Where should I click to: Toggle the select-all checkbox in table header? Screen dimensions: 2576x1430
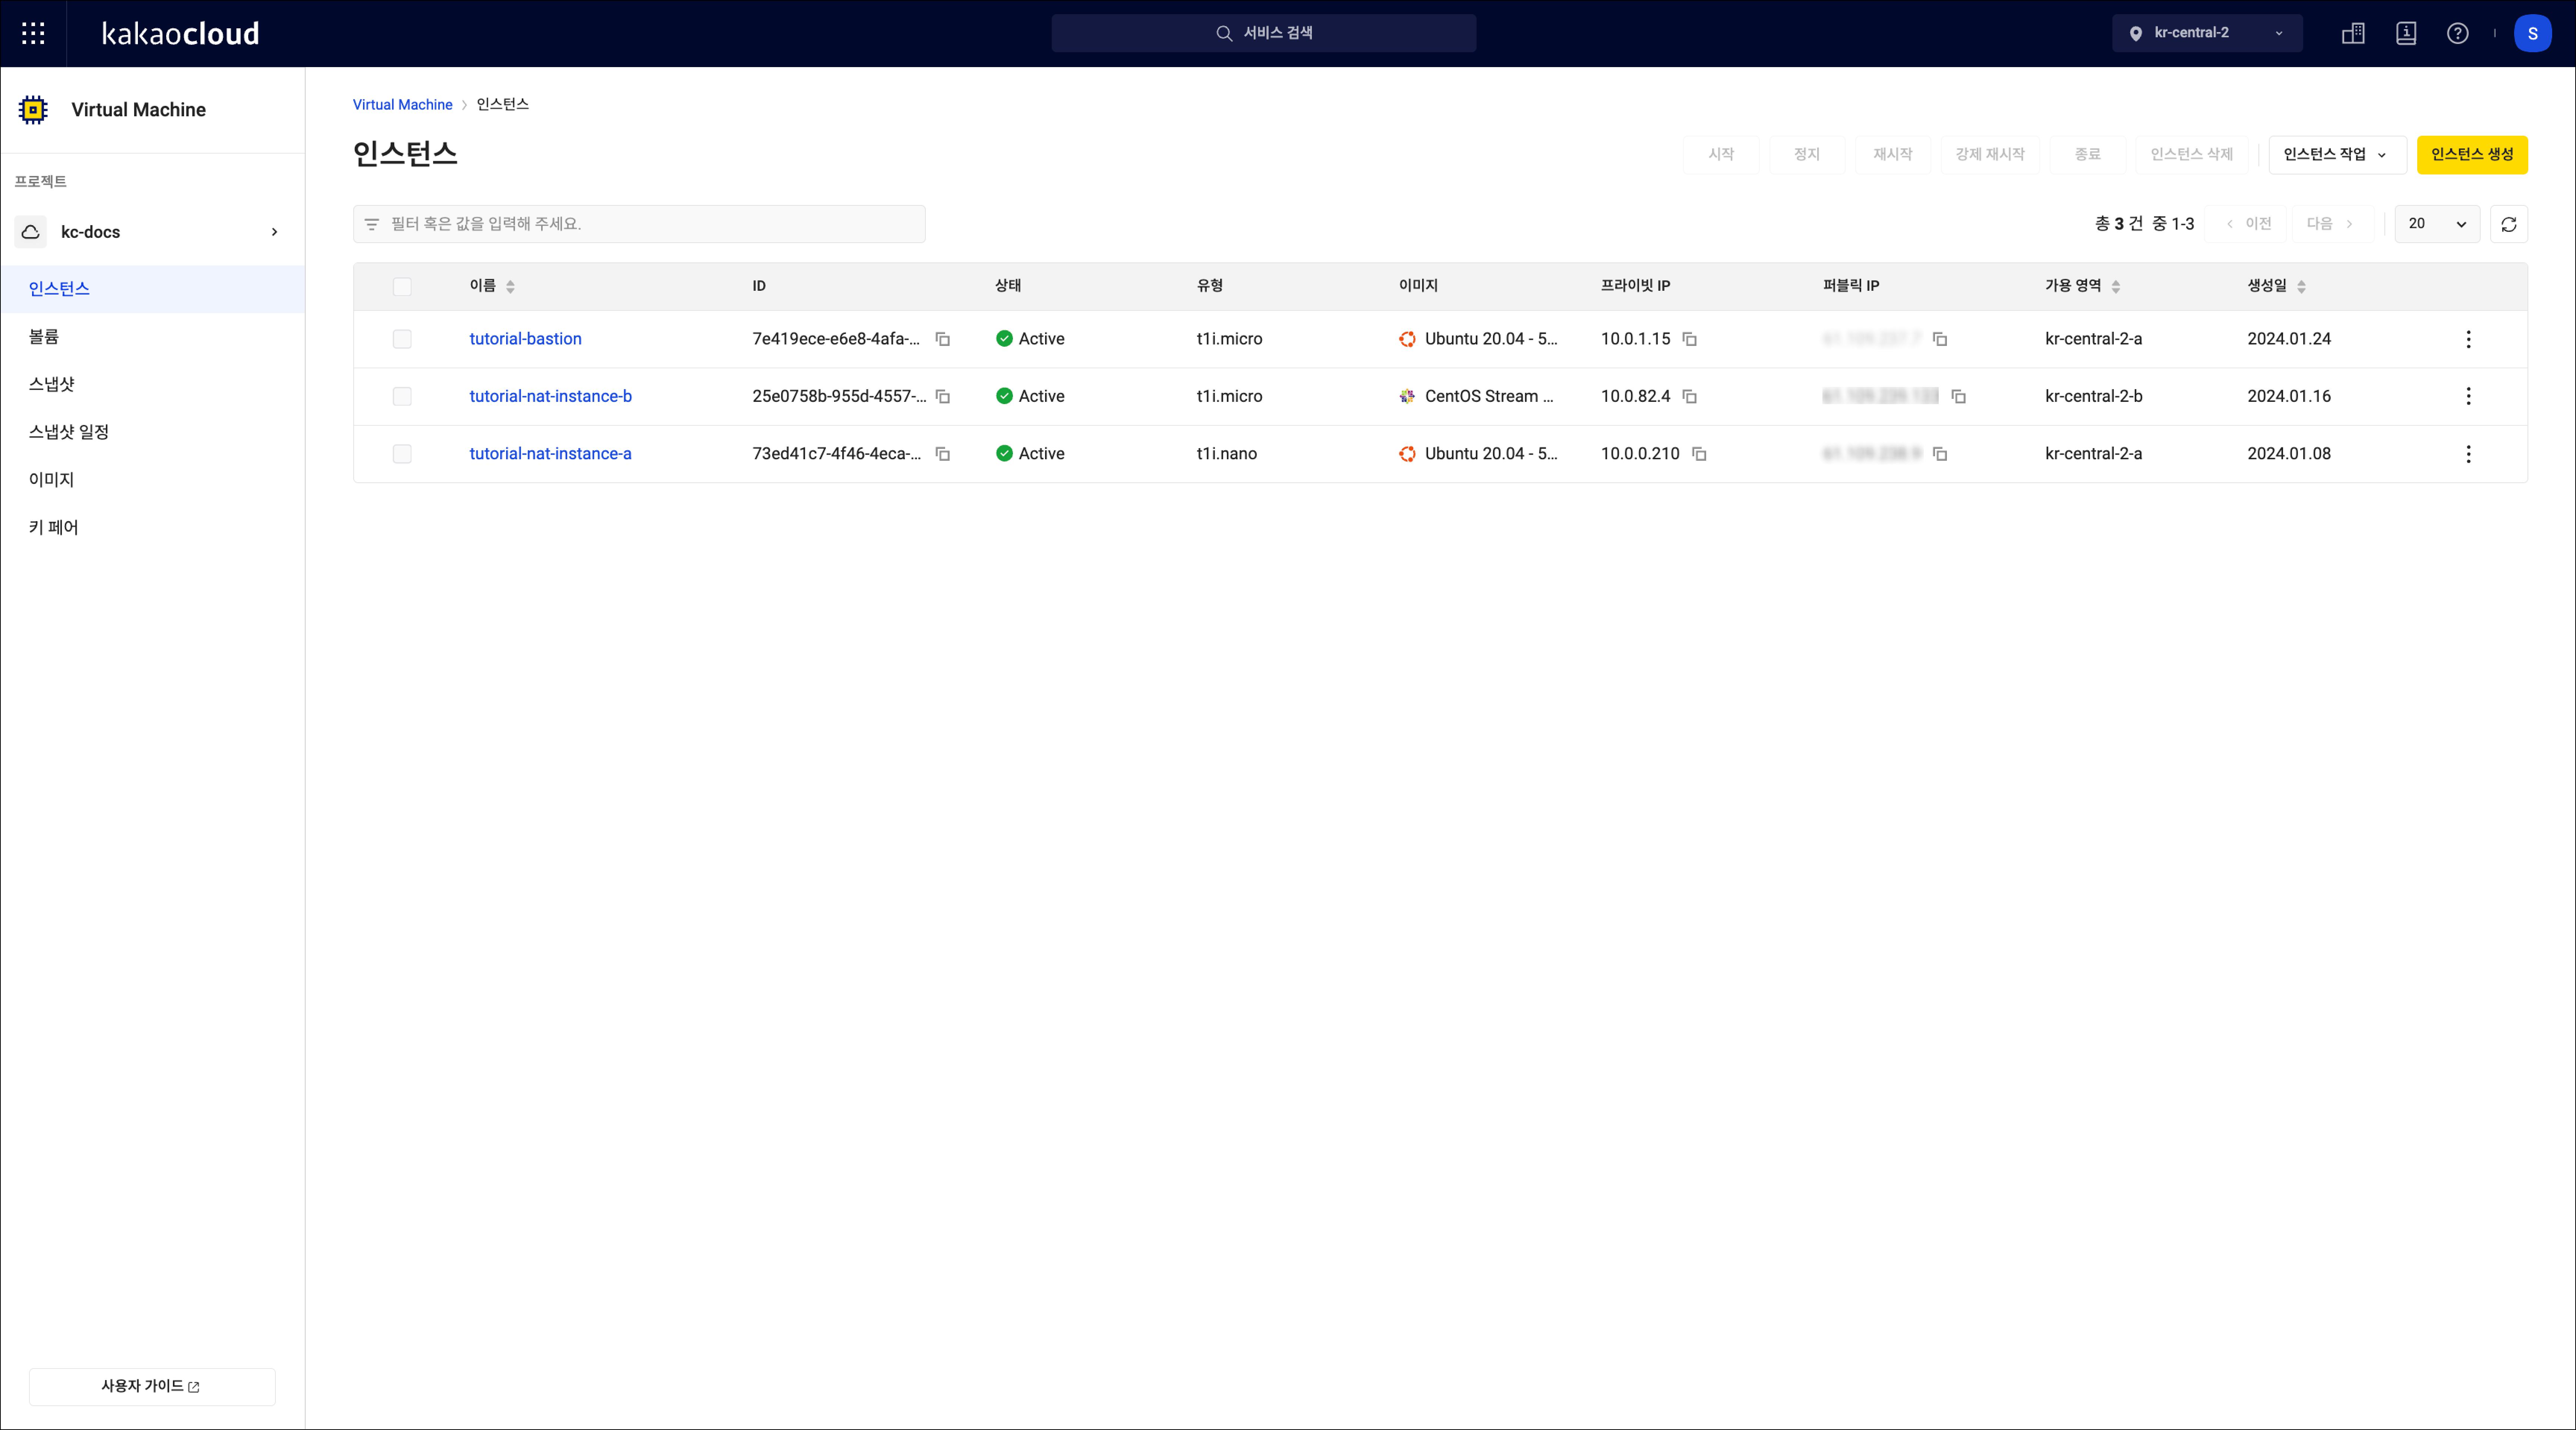[402, 287]
